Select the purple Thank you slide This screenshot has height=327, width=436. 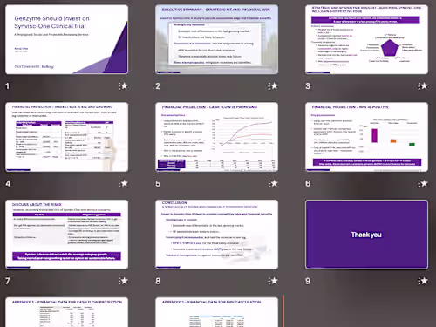[366, 235]
